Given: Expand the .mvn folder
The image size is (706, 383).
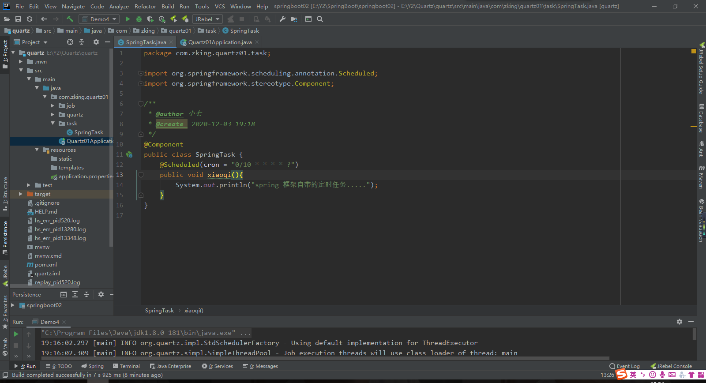Looking at the screenshot, I should pos(21,62).
